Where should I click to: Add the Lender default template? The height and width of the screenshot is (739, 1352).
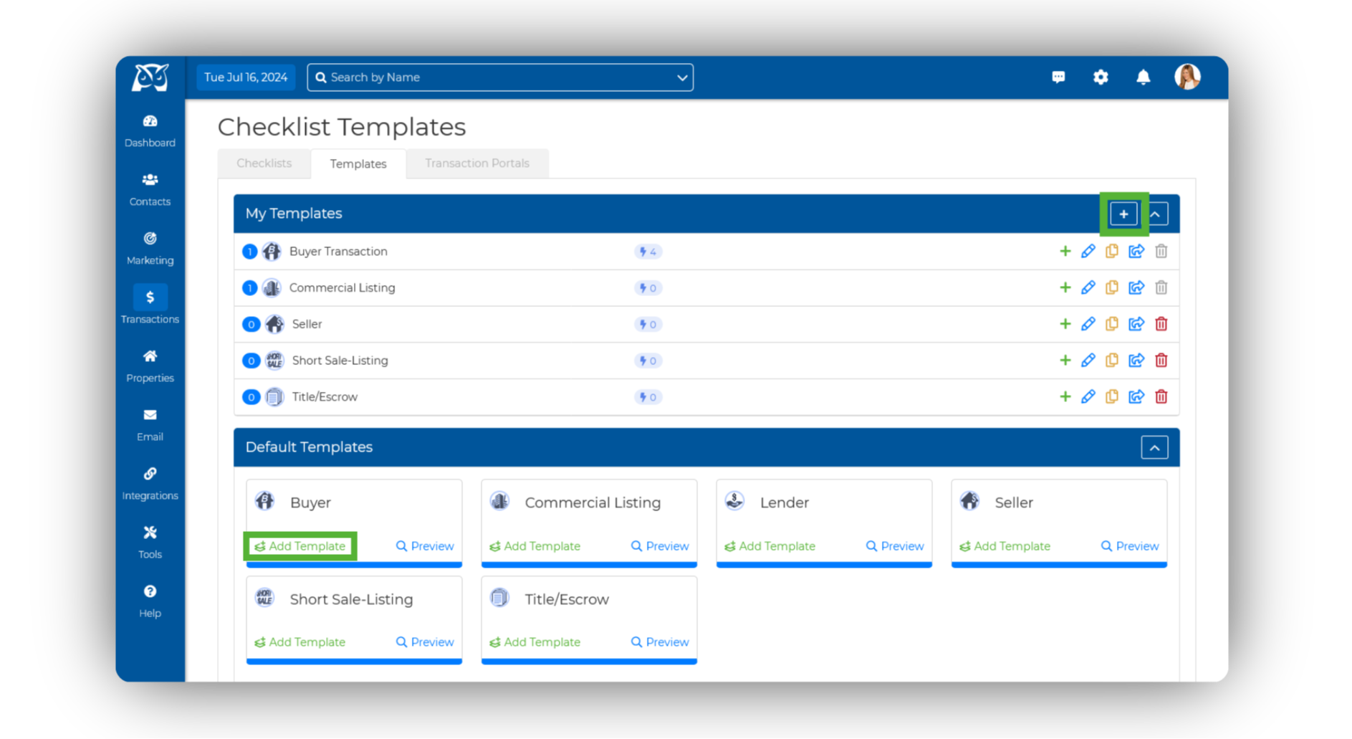point(770,546)
